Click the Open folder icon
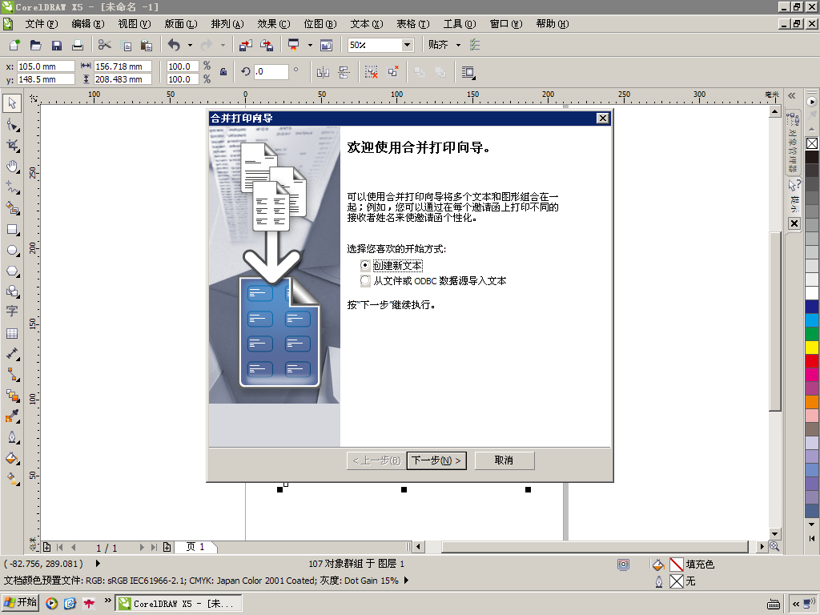Screen dimensions: 820x615 [x=35, y=45]
